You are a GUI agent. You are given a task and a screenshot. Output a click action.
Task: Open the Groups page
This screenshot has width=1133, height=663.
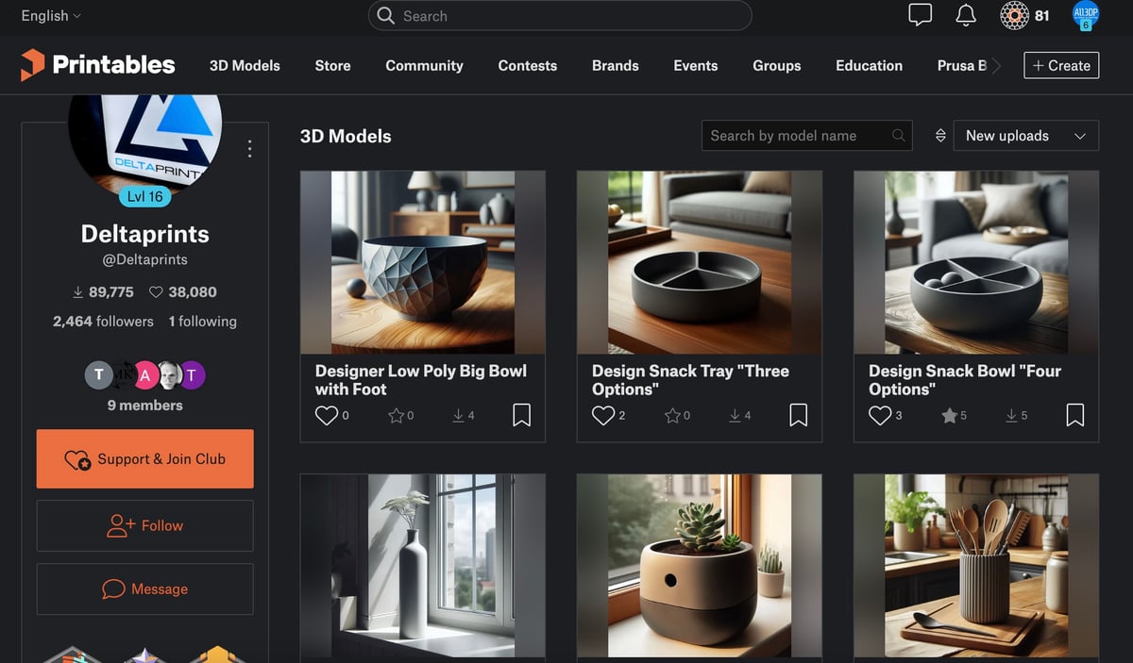point(776,66)
